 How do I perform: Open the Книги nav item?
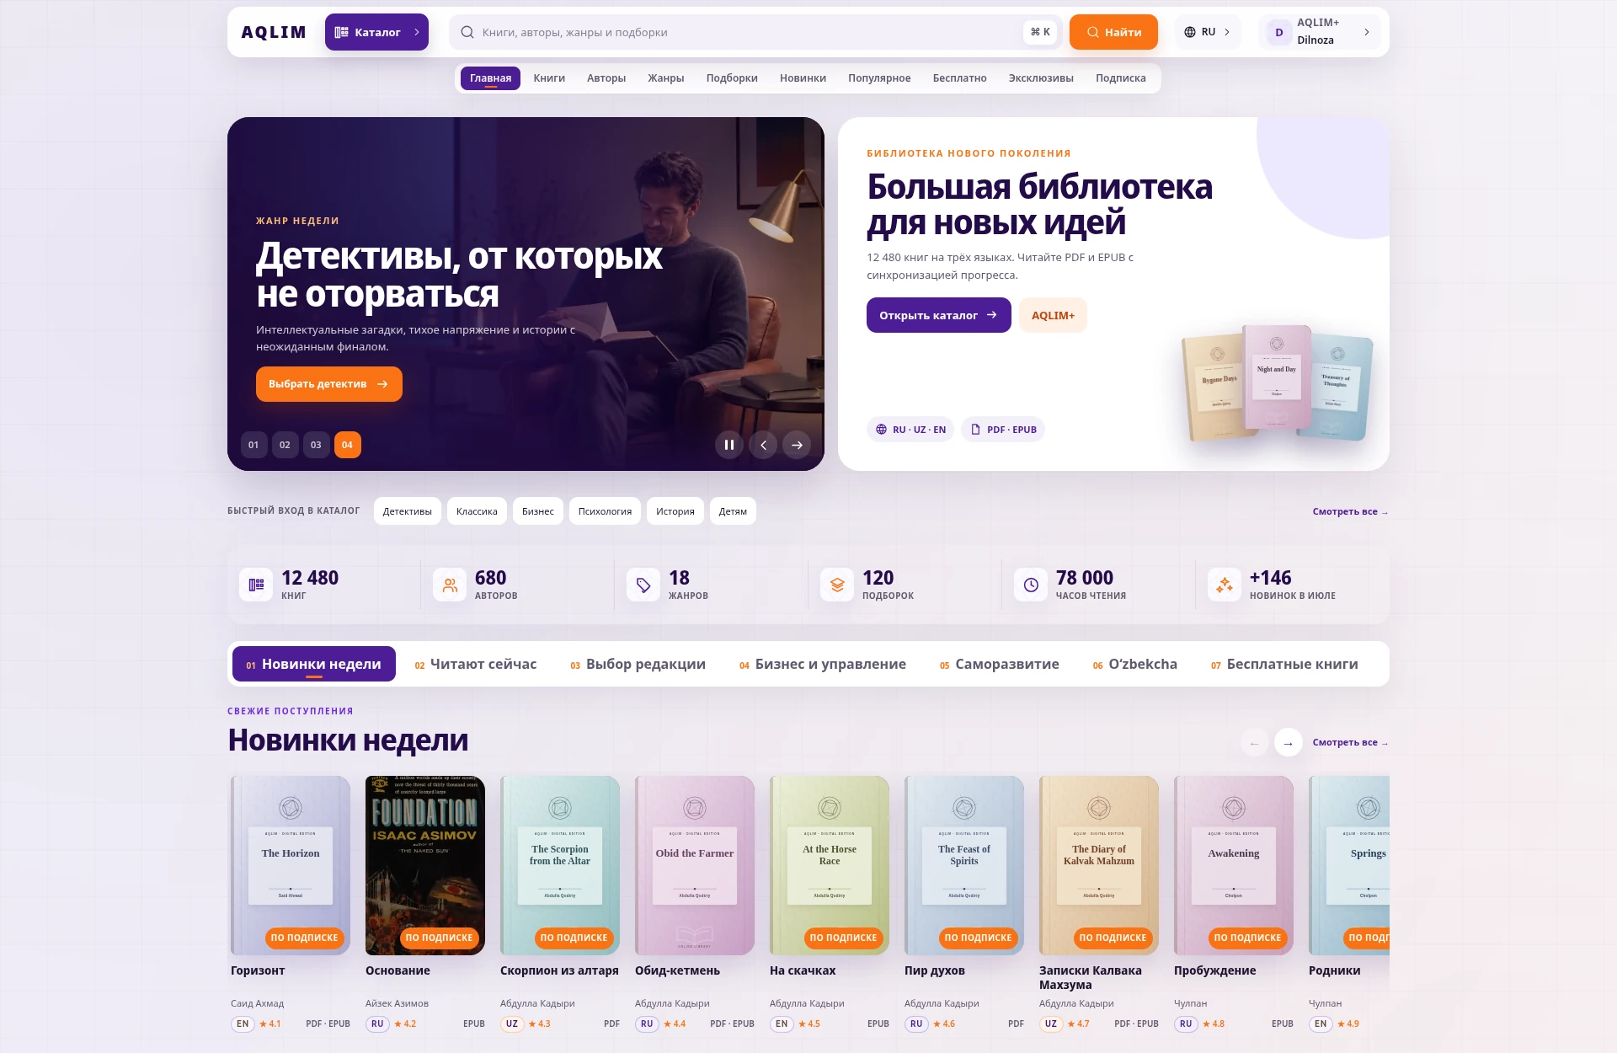549,78
